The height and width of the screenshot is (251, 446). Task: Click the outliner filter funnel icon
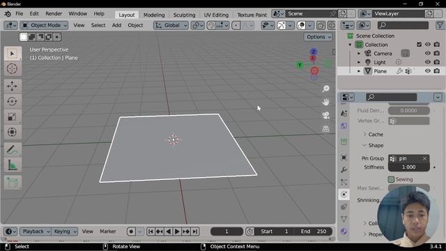pyautogui.click(x=440, y=25)
